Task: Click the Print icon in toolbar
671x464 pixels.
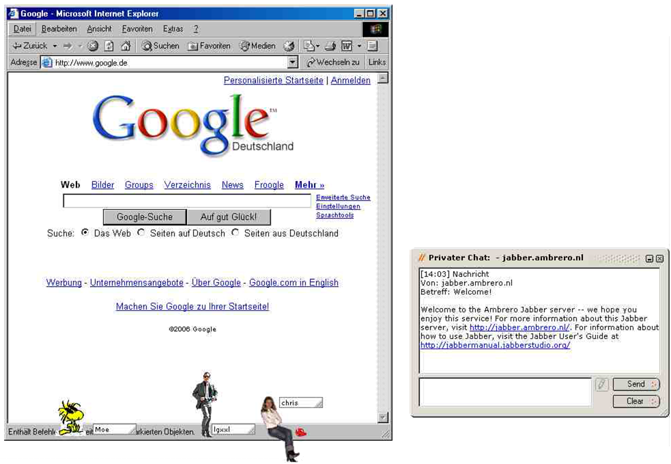Action: pyautogui.click(x=330, y=46)
